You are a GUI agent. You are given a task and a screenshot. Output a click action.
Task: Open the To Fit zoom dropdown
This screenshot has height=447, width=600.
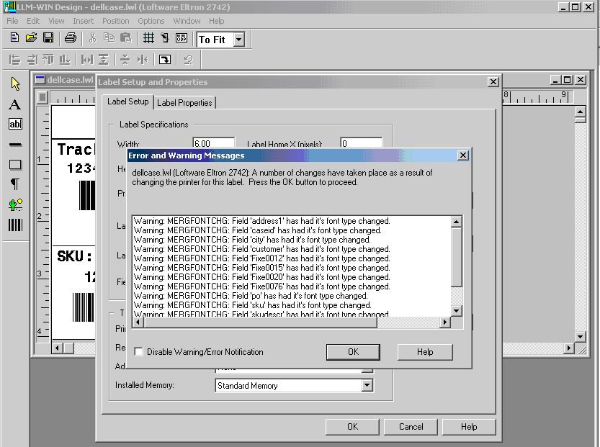(x=238, y=40)
